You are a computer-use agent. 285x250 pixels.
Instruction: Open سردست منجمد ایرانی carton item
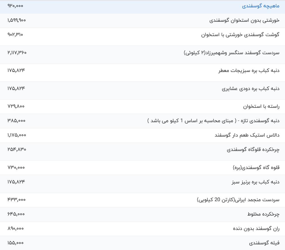(x=238, y=200)
